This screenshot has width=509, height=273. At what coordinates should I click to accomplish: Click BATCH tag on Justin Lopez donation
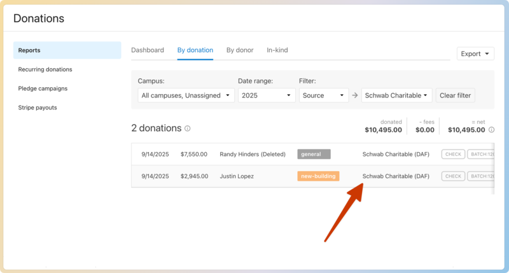pyautogui.click(x=480, y=176)
